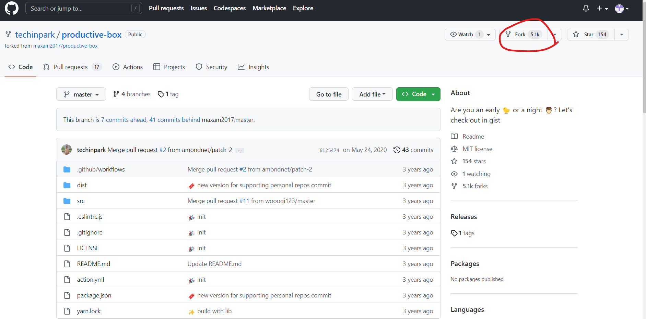Image resolution: width=646 pixels, height=319 pixels.
Task: Open the notifications bell
Action: 586,8
